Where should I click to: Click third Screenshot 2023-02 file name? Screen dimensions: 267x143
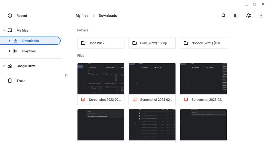coord(207,100)
